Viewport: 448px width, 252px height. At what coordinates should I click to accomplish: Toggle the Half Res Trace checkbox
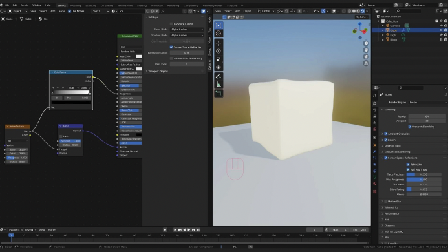pos(408,169)
